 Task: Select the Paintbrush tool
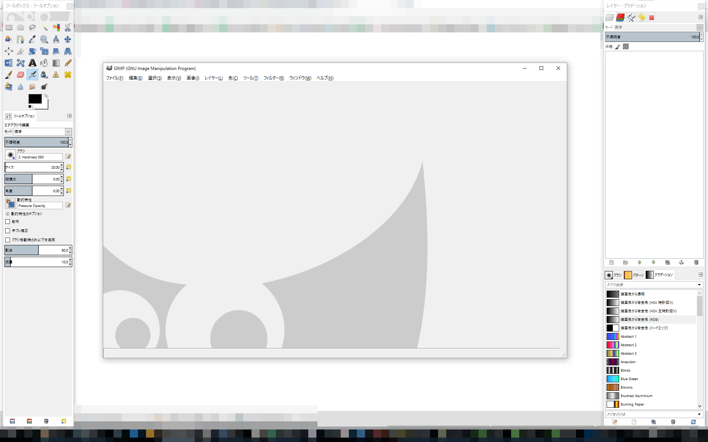tap(9, 75)
